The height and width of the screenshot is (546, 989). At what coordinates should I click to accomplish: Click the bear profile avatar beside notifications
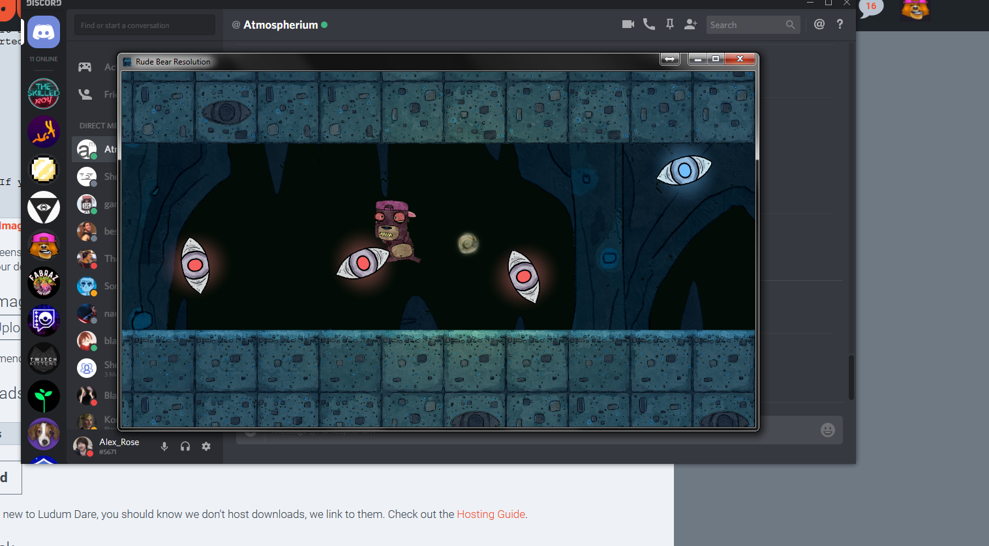(915, 10)
